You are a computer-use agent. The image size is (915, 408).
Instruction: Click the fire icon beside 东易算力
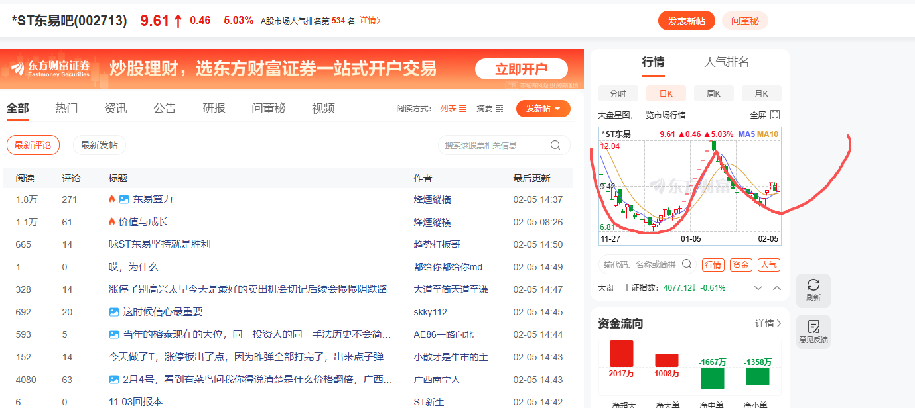[x=111, y=199]
